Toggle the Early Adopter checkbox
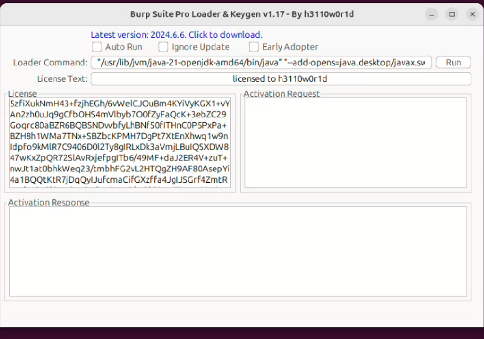Screen dimensions: 484x339 pyautogui.click(x=254, y=47)
